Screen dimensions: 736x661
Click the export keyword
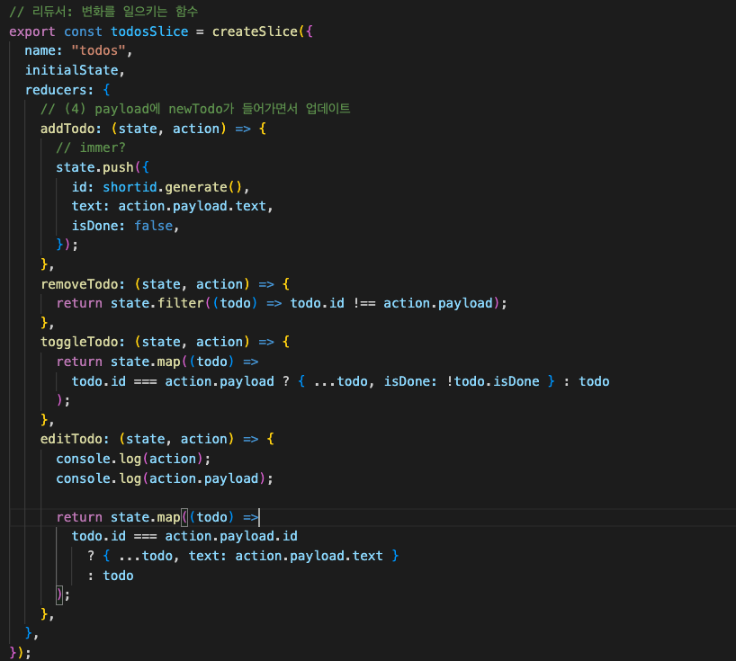point(31,31)
